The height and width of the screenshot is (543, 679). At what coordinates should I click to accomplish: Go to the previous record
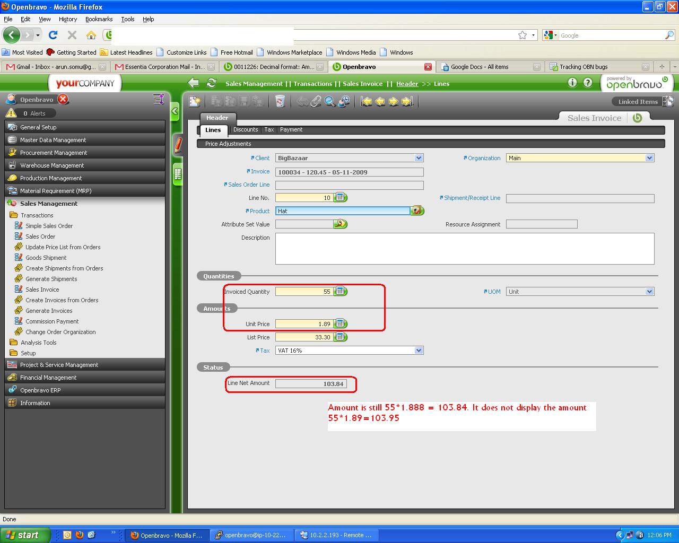pyautogui.click(x=380, y=101)
